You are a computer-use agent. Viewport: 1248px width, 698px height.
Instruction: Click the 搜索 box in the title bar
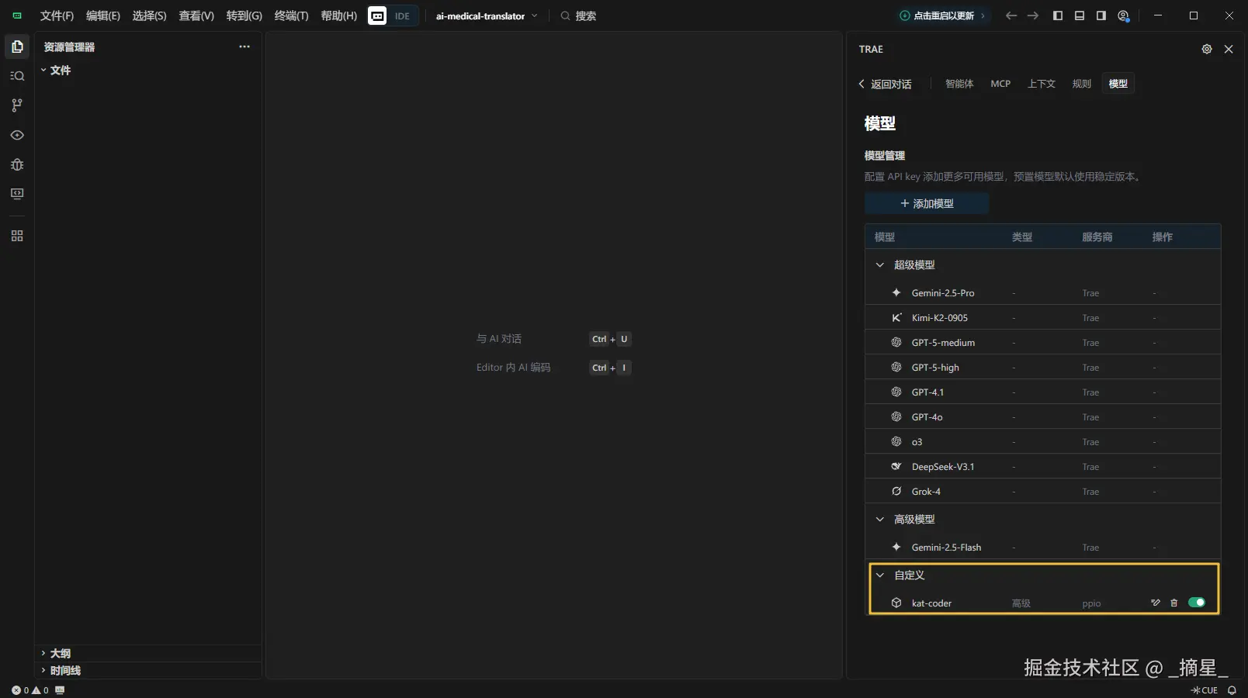coord(578,16)
